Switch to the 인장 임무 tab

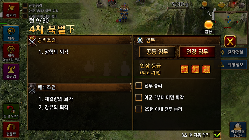[x=197, y=52]
